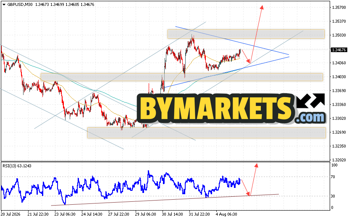
Task: Click the 1.33360 price axis label
Action: (339, 105)
